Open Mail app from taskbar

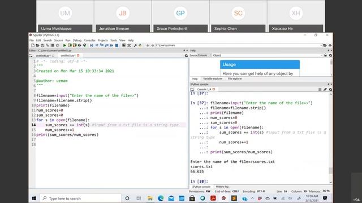point(171,198)
